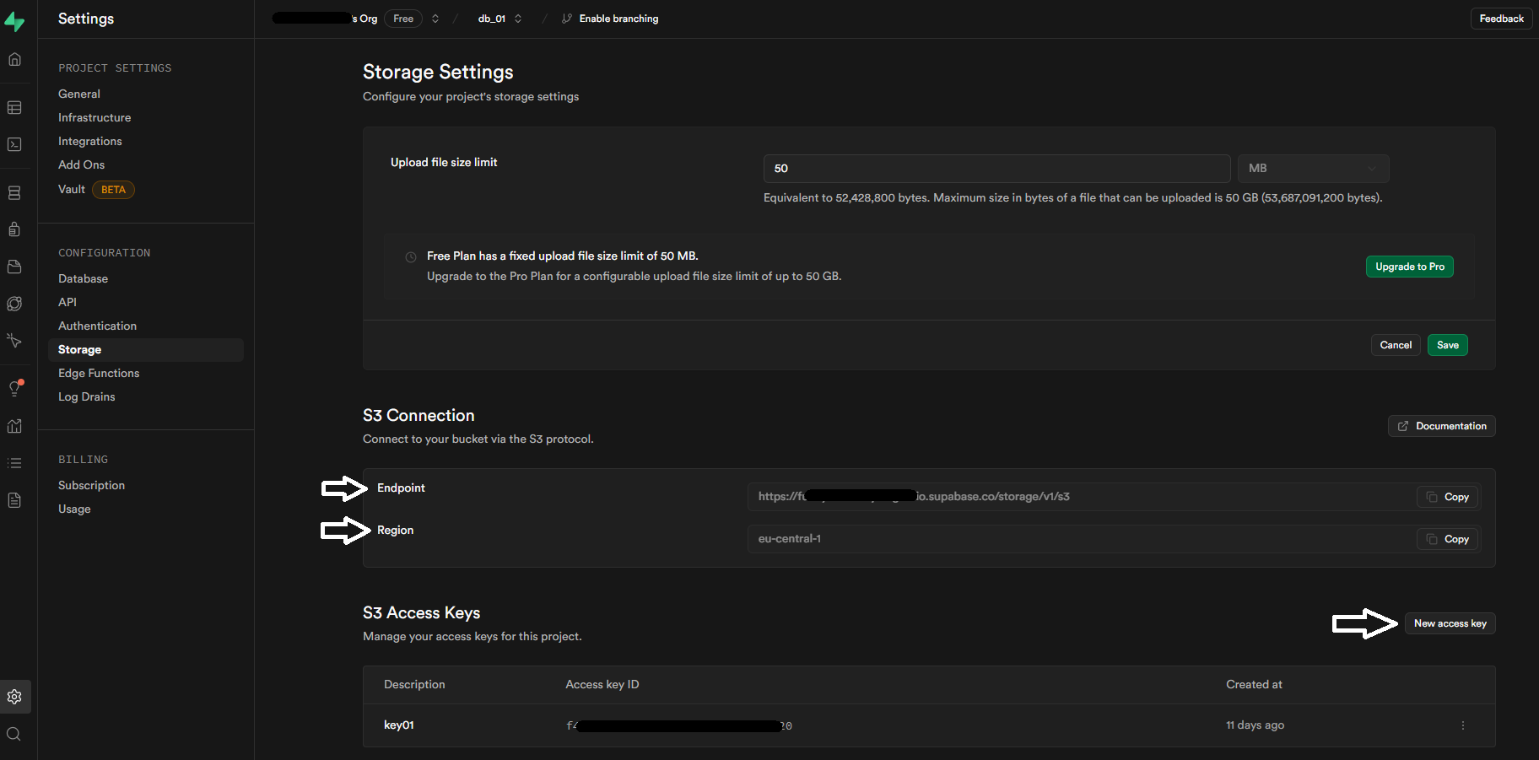Open Authentication via the lock icon
This screenshot has width=1539, height=760.
click(x=15, y=229)
